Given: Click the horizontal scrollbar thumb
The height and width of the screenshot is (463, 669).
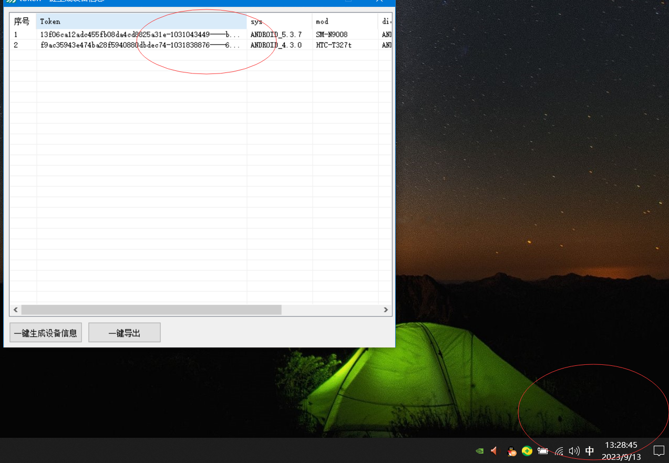Looking at the screenshot, I should click(151, 310).
